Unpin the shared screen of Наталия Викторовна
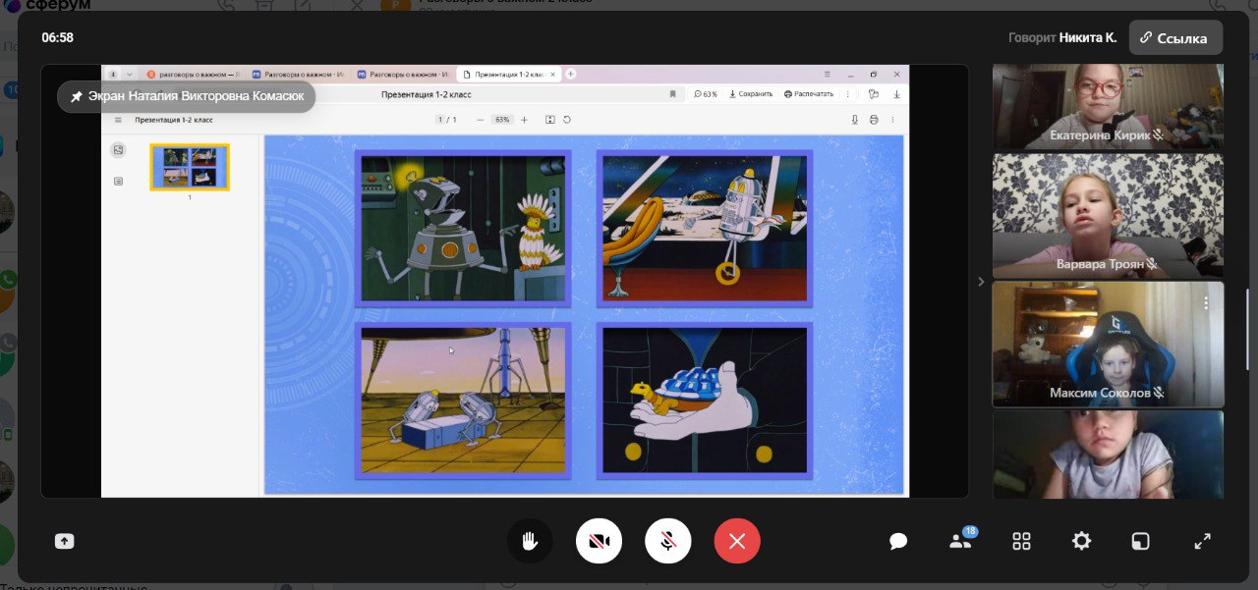1258x590 pixels. pyautogui.click(x=77, y=97)
